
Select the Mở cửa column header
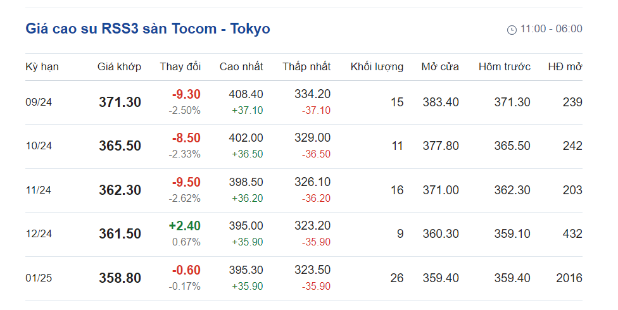pos(440,66)
